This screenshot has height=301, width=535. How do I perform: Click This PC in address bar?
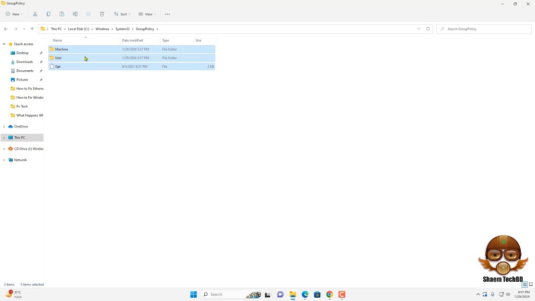(x=56, y=29)
